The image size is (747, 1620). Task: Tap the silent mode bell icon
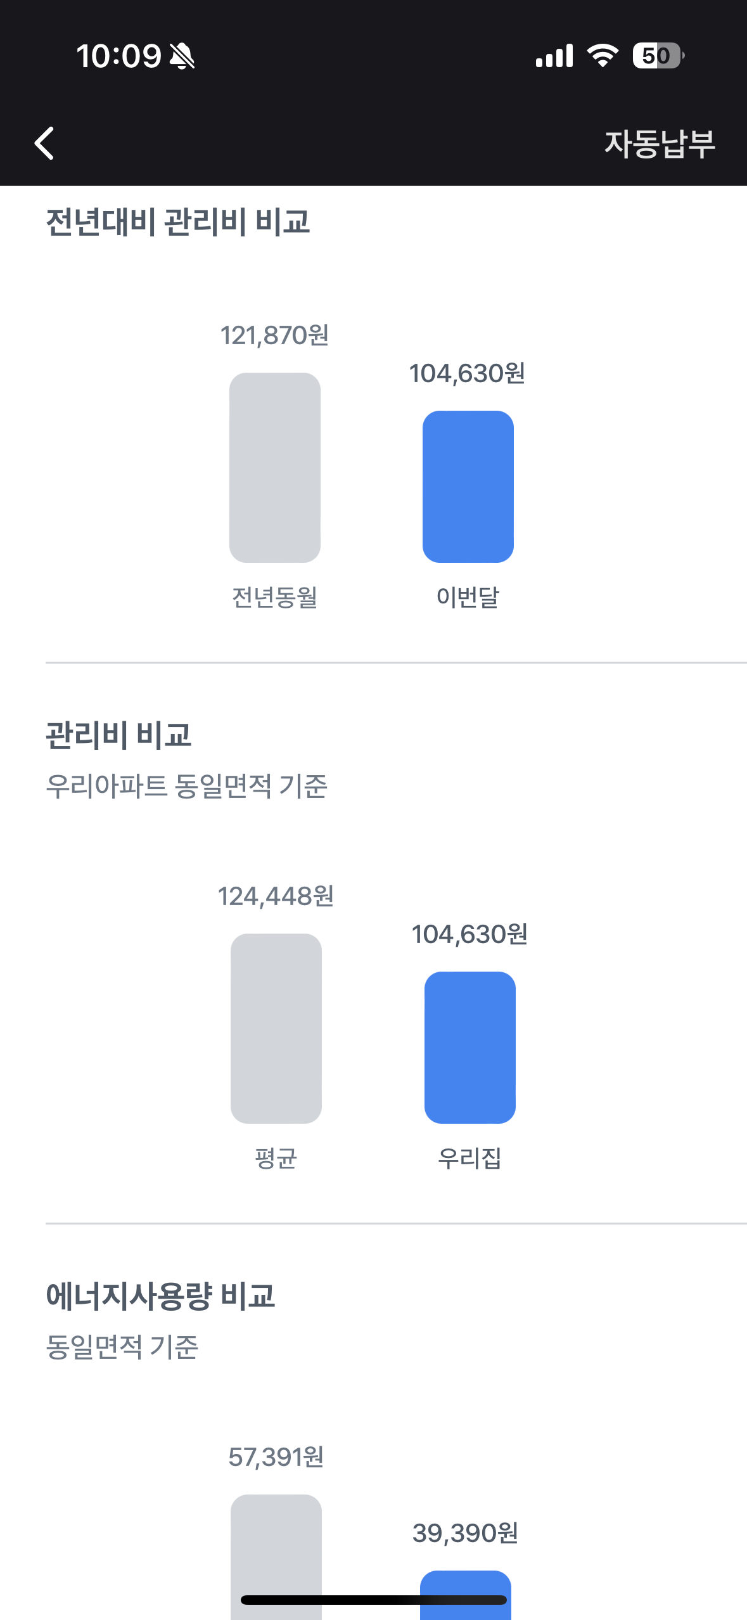pyautogui.click(x=182, y=56)
